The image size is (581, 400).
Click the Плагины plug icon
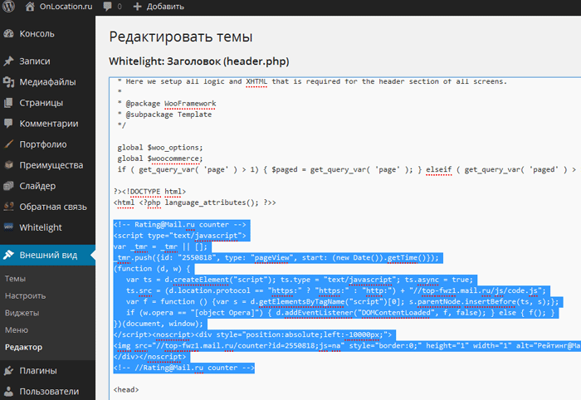tap(8, 370)
